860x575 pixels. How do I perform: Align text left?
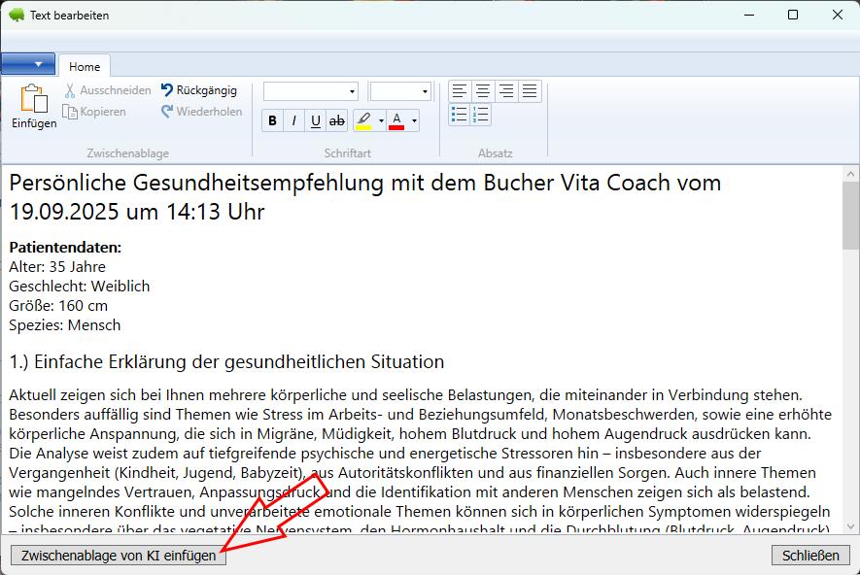click(x=460, y=91)
